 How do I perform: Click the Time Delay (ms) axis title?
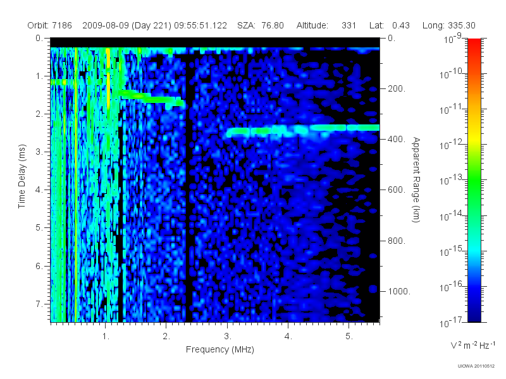coord(22,176)
